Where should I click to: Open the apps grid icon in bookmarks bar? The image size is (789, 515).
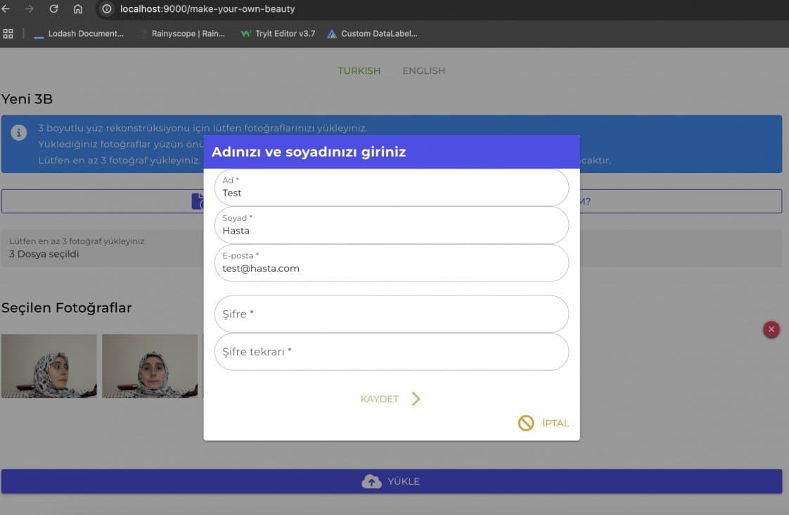tap(8, 34)
